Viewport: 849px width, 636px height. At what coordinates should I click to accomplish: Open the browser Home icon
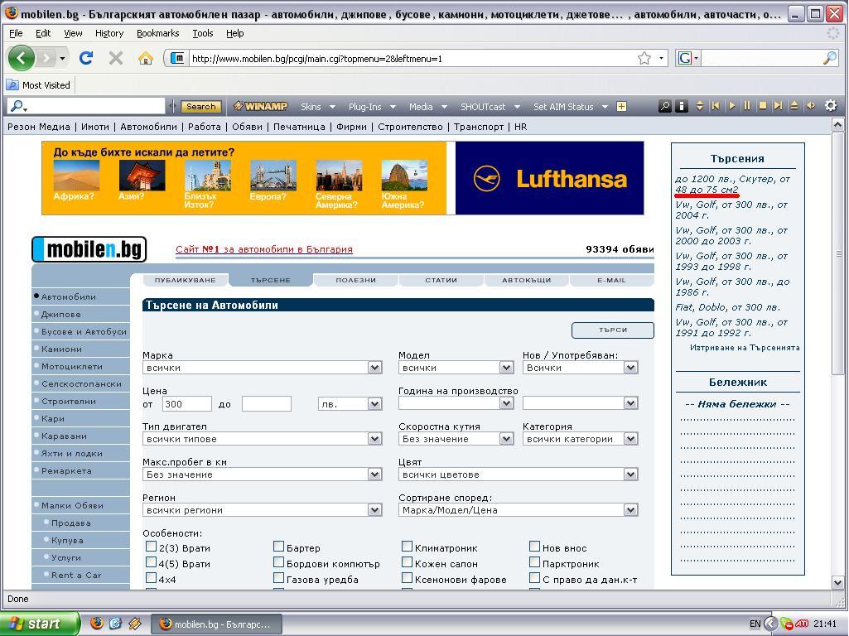pyautogui.click(x=145, y=58)
